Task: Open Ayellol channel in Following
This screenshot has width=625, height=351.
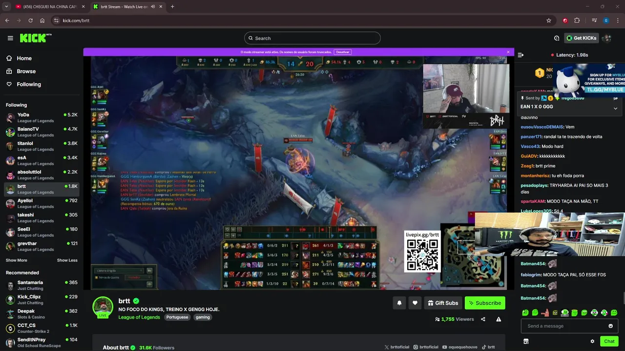Action: pos(42,203)
